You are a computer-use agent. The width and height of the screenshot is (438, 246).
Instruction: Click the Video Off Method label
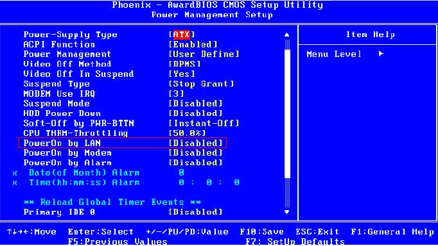click(67, 64)
